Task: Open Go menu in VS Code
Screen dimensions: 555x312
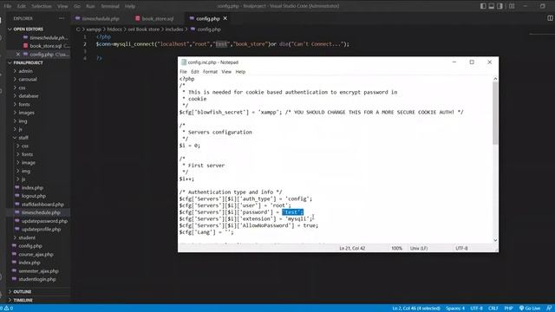Action: pos(77,6)
